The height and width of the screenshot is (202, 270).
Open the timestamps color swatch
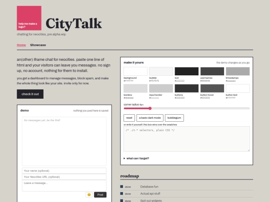click(238, 71)
